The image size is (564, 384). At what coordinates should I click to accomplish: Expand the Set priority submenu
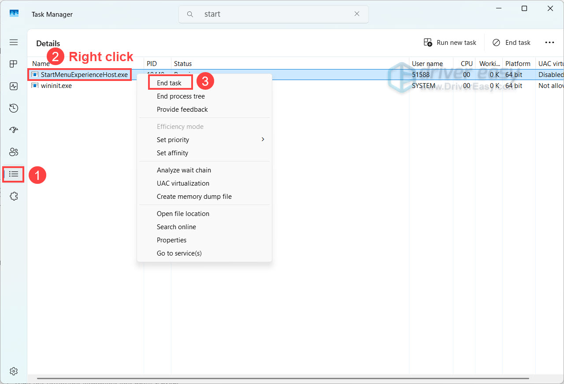pyautogui.click(x=204, y=140)
